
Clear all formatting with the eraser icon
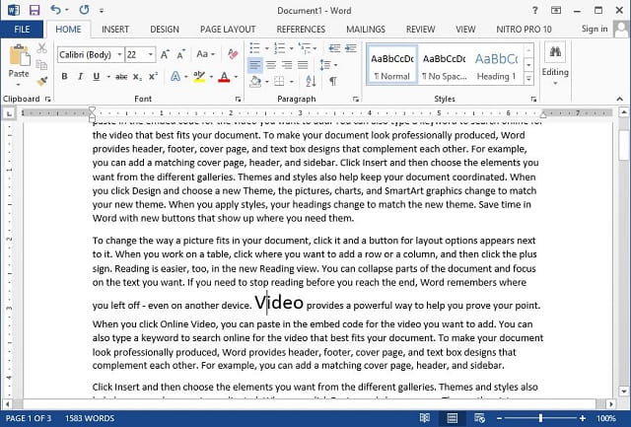pyautogui.click(x=233, y=54)
